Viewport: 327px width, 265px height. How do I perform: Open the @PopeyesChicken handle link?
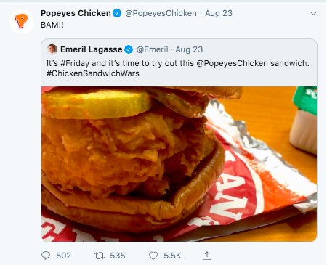[161, 13]
